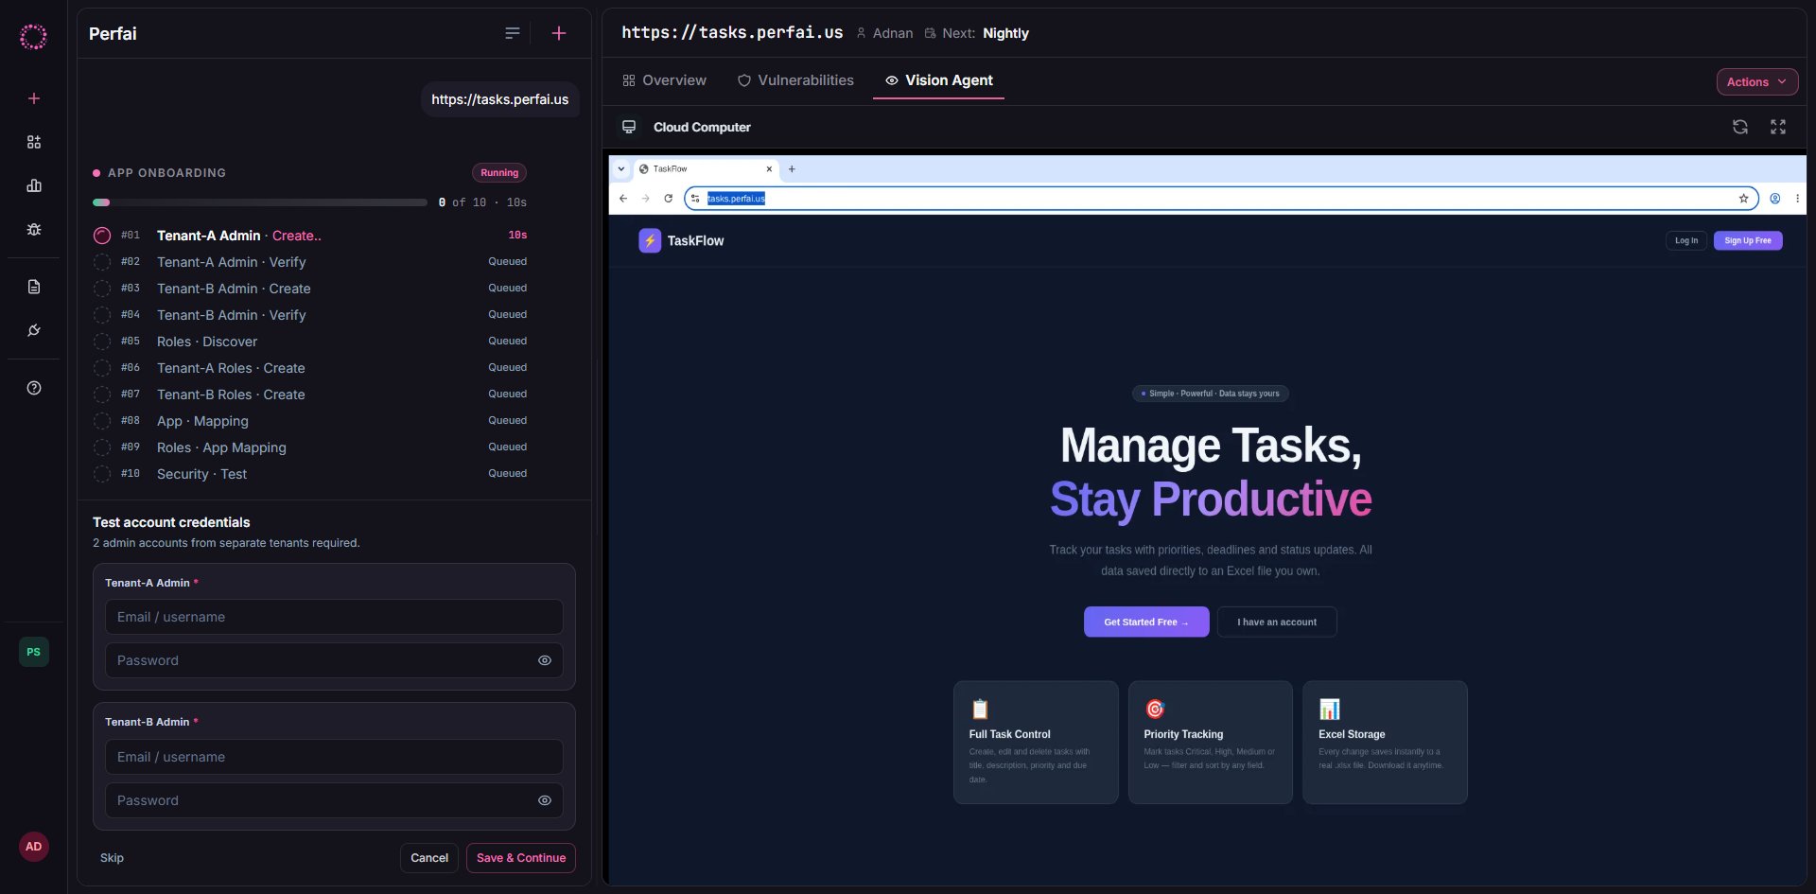Screen dimensions: 1816x894
Task: Click the plus icon beside the Perfai title
Action: click(x=559, y=33)
